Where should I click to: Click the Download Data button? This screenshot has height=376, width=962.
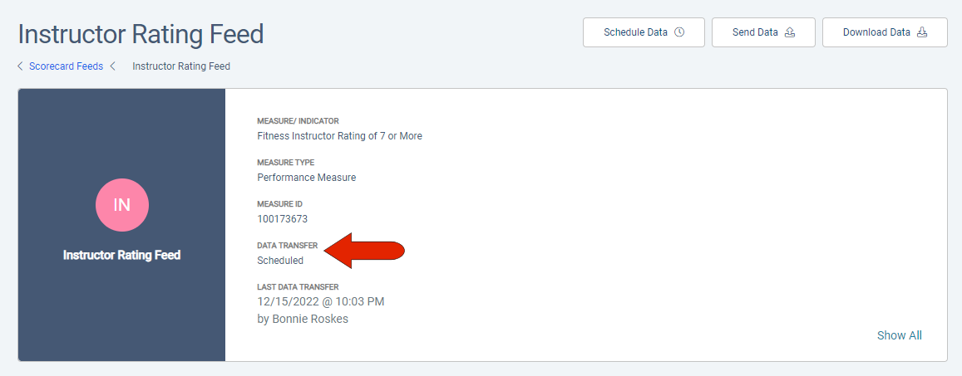[x=885, y=32]
